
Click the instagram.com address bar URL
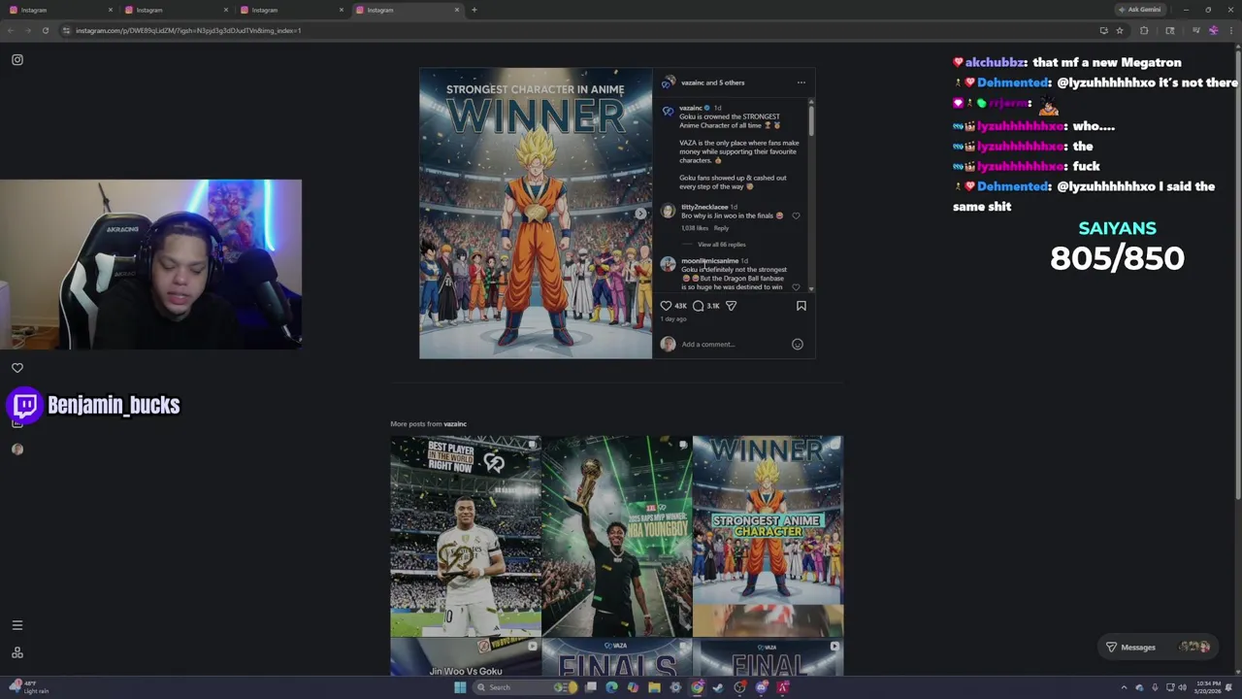(x=188, y=30)
